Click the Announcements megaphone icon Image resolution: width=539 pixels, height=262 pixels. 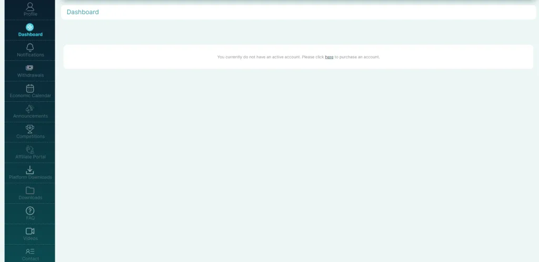[x=30, y=109]
